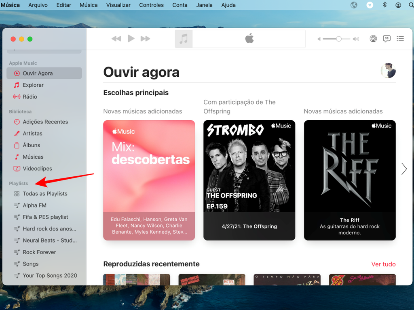Open the Your Top Songs 2020 playlist
The width and height of the screenshot is (414, 310).
click(x=44, y=275)
